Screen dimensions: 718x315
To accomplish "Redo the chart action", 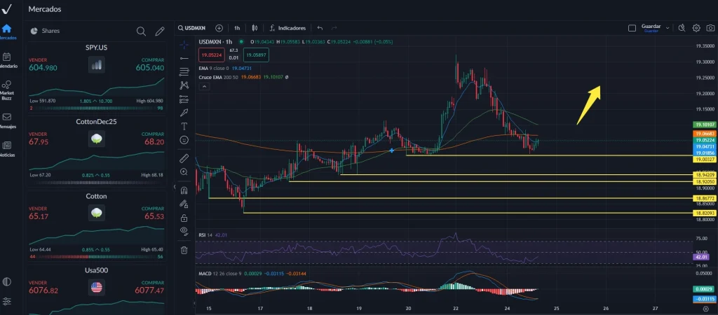I will 334,28.
